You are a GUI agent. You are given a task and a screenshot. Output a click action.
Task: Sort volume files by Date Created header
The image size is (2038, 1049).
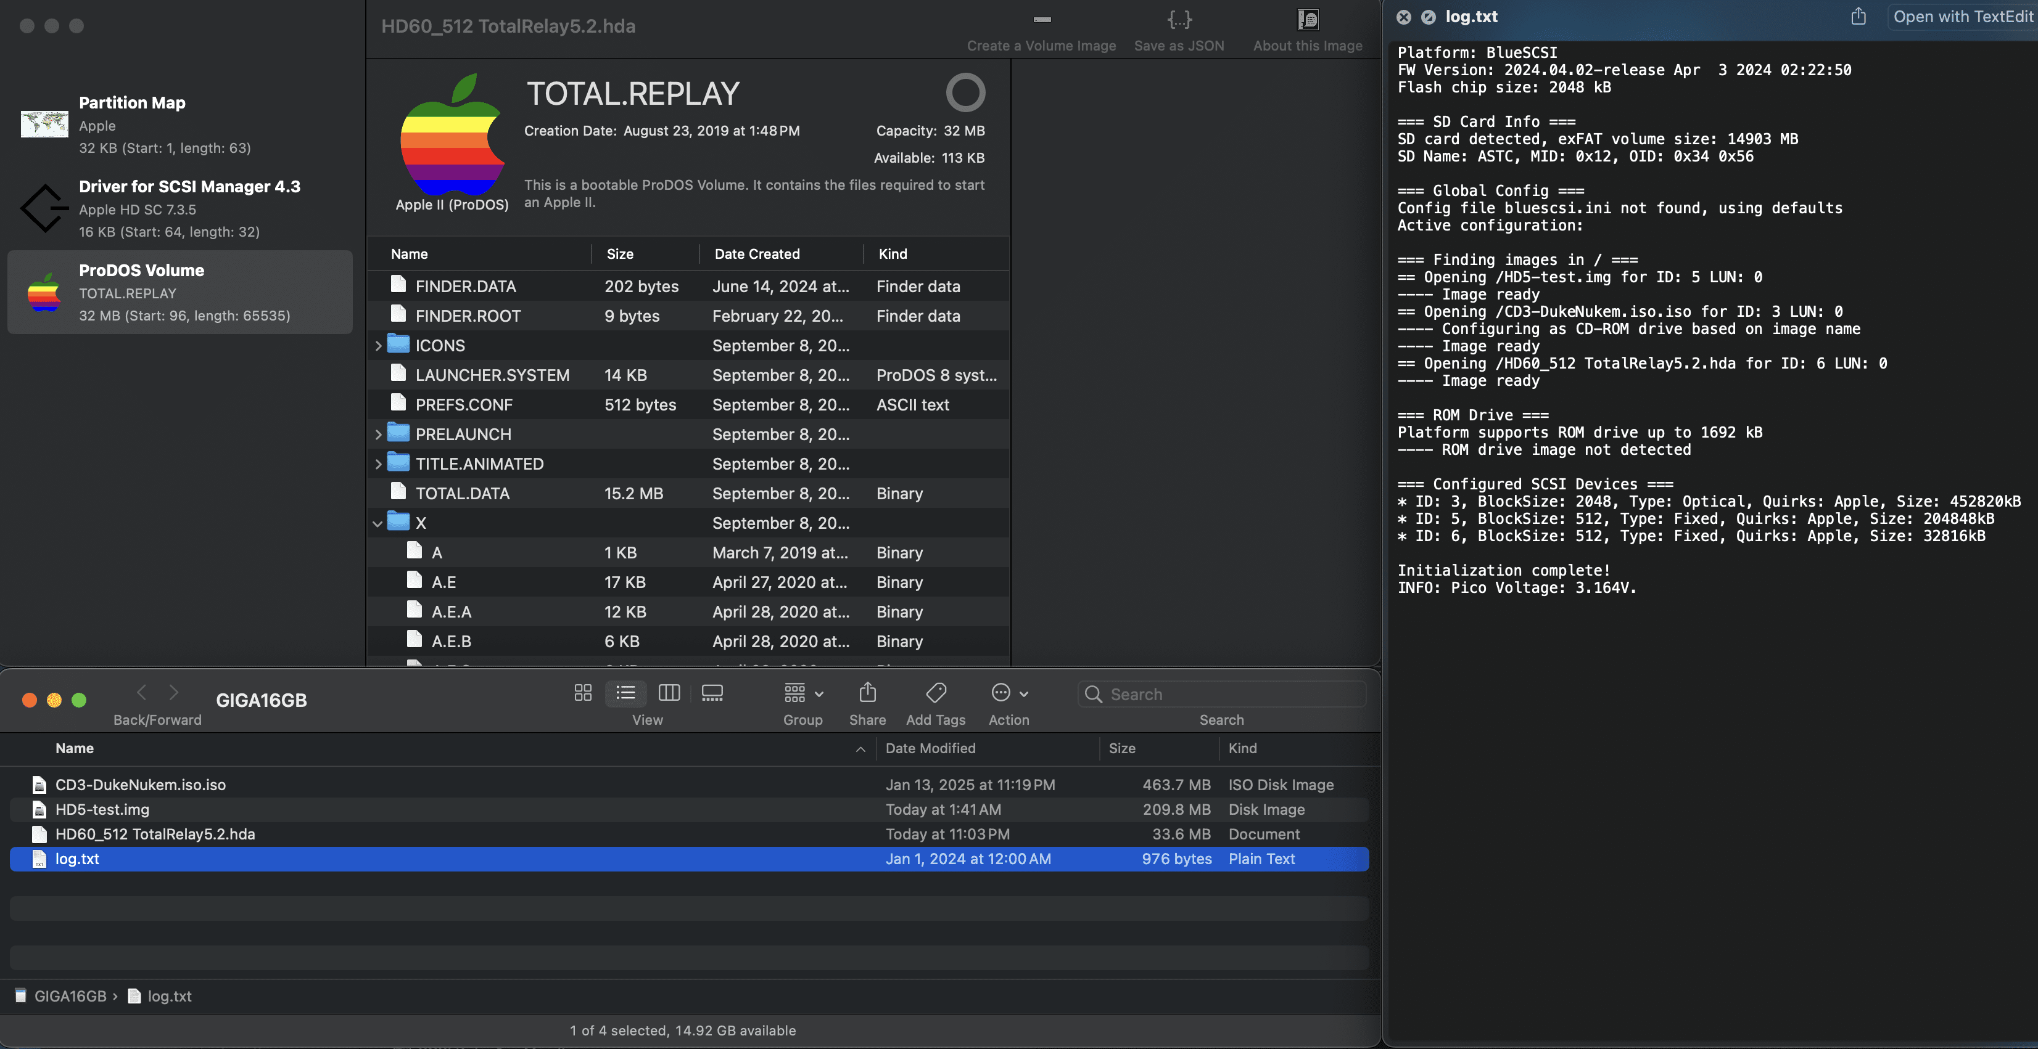(x=757, y=254)
